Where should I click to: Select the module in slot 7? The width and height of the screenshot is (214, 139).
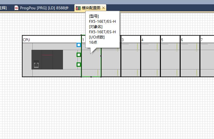pyautogui.click(x=207, y=60)
